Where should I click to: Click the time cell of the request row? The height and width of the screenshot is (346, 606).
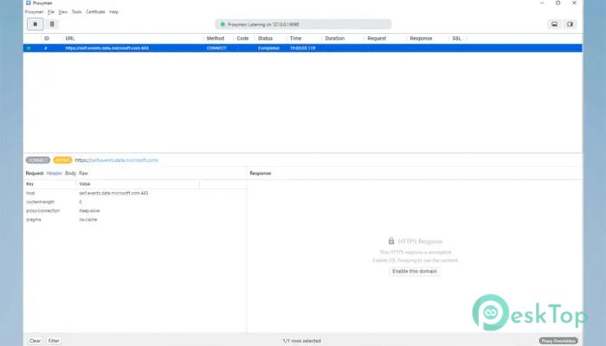(303, 48)
